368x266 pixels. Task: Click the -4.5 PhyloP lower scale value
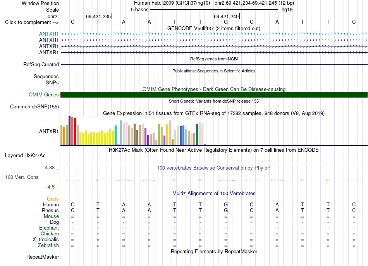(50, 187)
